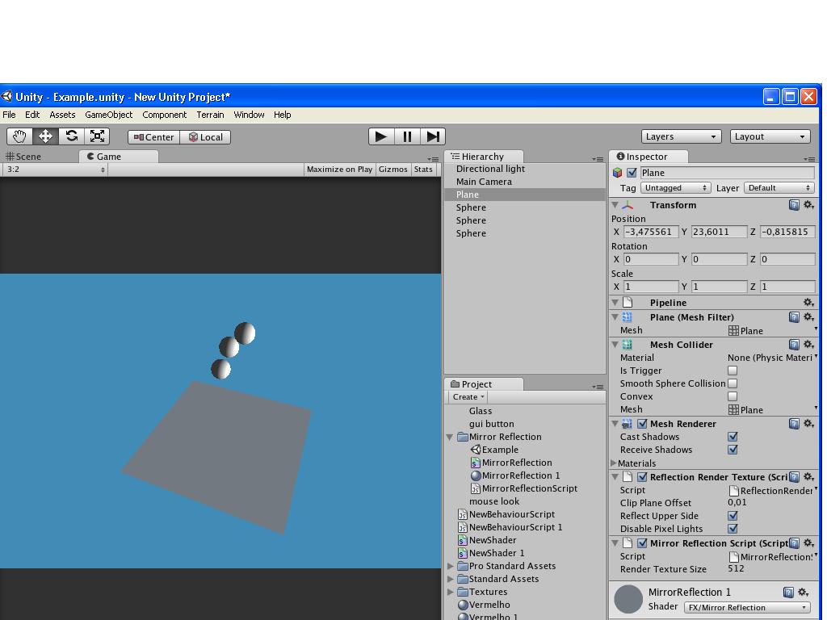Screen dimensions: 827x620
Task: Pause the game playback
Action: (407, 136)
